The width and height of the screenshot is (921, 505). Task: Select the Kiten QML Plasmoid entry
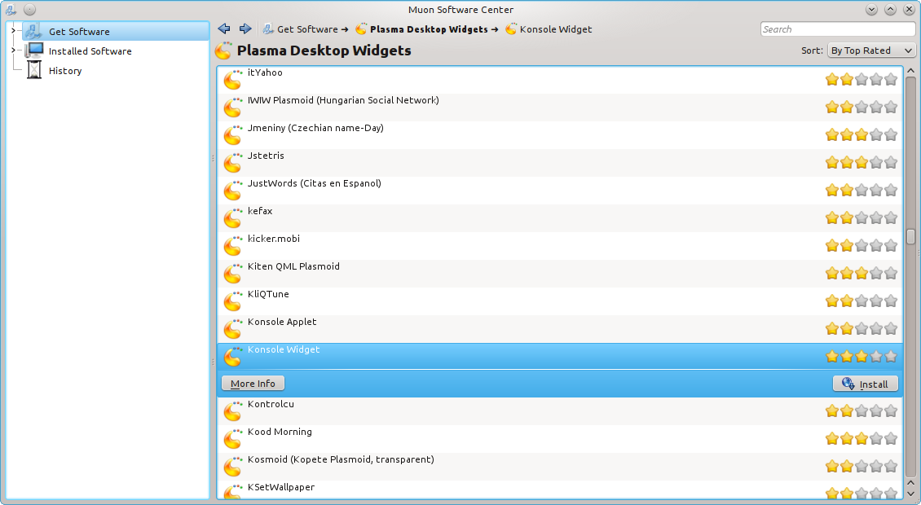560,273
